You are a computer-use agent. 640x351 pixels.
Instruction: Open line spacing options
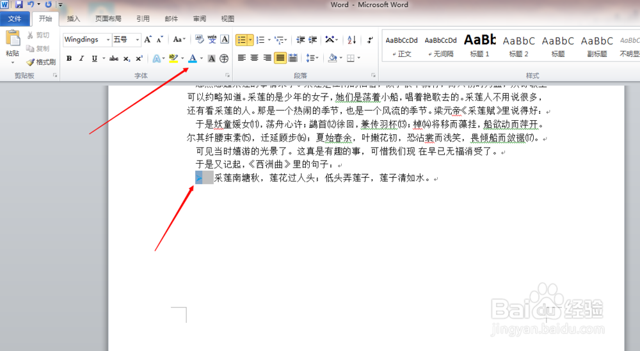[x=310, y=58]
